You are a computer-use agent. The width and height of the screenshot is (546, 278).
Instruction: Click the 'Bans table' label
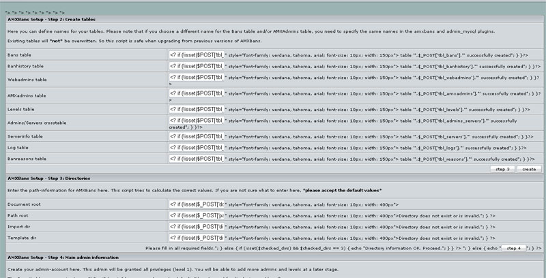click(19, 55)
